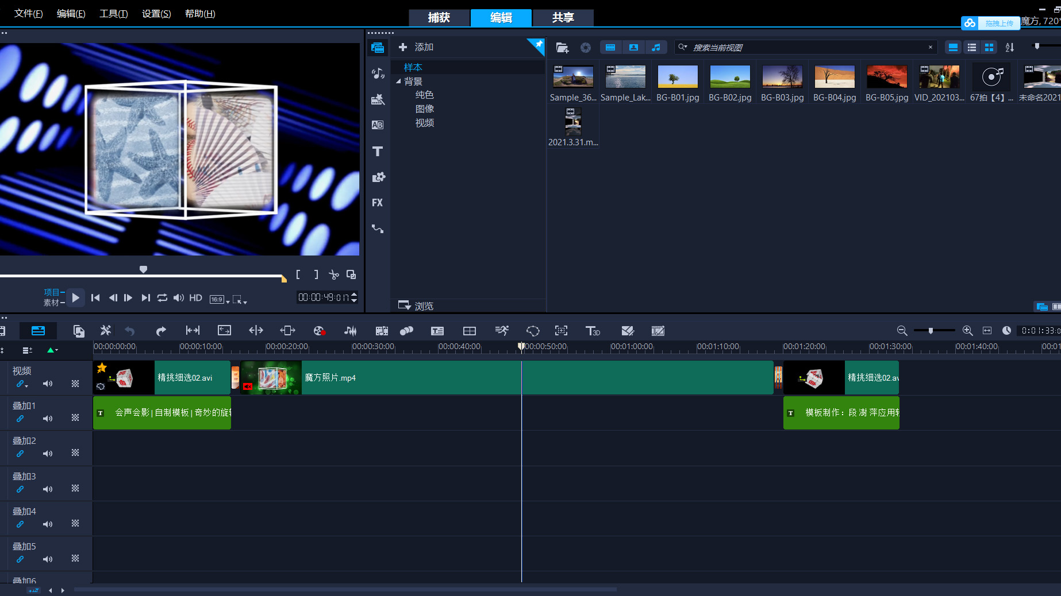Open the 文件(F) menu
The image size is (1061, 596).
(x=29, y=13)
